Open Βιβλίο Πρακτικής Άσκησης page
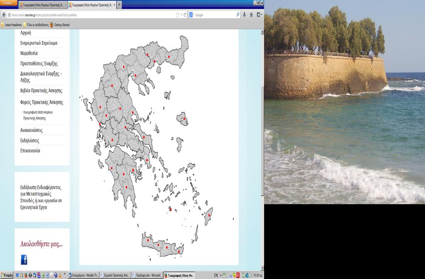Viewport: 425px width, 279px height. click(x=41, y=91)
